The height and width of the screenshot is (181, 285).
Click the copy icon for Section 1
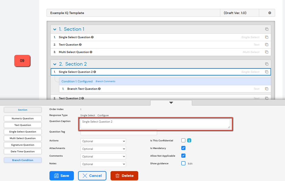tap(267, 29)
